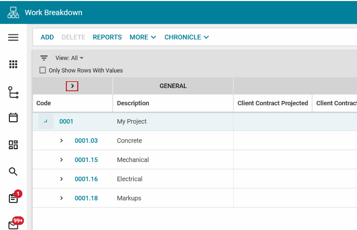Screen dimensions: 357x230
Task: Click the Description column header
Action: click(x=133, y=103)
